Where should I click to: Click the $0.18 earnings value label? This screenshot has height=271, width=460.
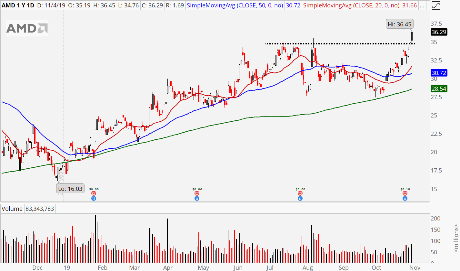coord(405,189)
